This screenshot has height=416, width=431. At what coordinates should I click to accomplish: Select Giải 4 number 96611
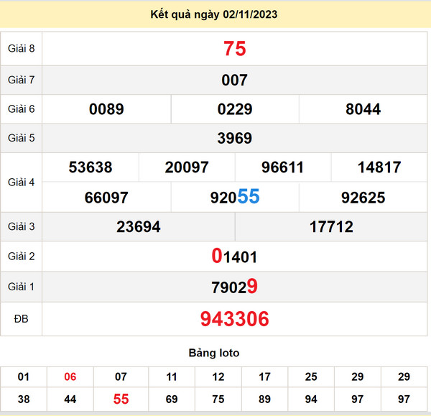(x=283, y=167)
